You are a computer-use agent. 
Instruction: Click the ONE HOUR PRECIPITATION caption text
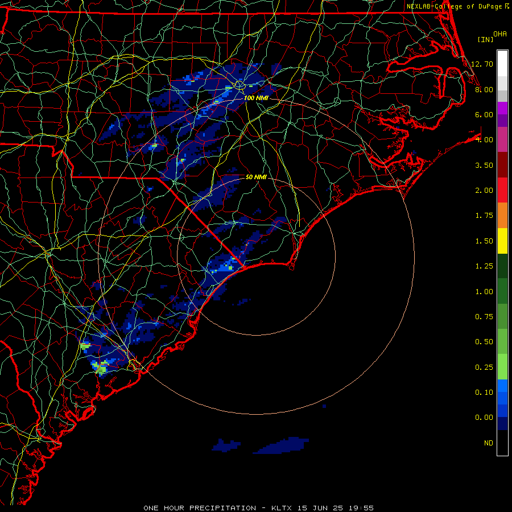pos(200,508)
